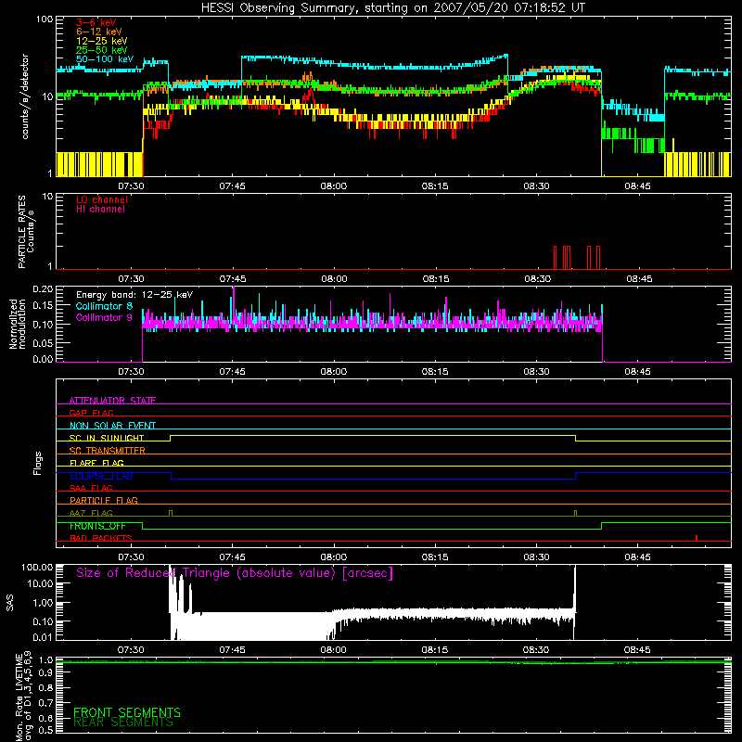
Task: Click the 'PARTICLE RATES' axis label
Action: pyautogui.click(x=21, y=232)
